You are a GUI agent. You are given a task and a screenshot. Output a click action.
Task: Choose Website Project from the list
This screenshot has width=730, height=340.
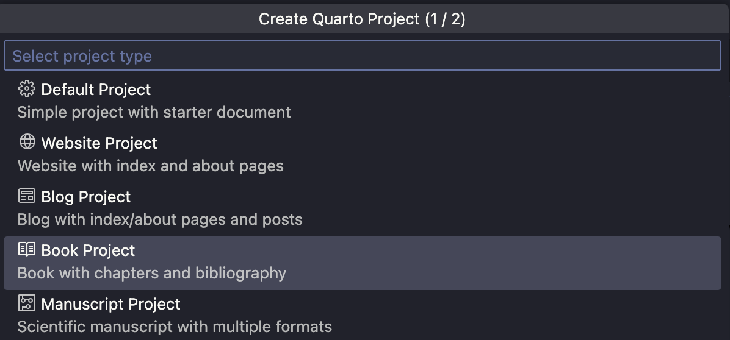99,143
